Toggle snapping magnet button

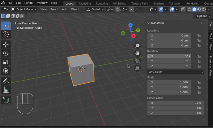pyautogui.click(x=117, y=9)
